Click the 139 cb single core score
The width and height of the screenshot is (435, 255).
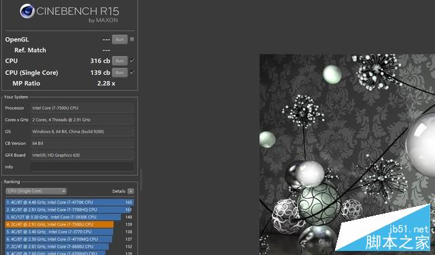coord(100,73)
